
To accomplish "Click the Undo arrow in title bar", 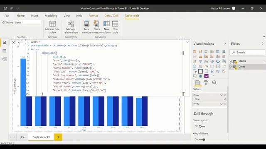I will pos(12,8).
